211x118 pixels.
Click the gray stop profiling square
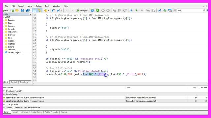point(142,10)
